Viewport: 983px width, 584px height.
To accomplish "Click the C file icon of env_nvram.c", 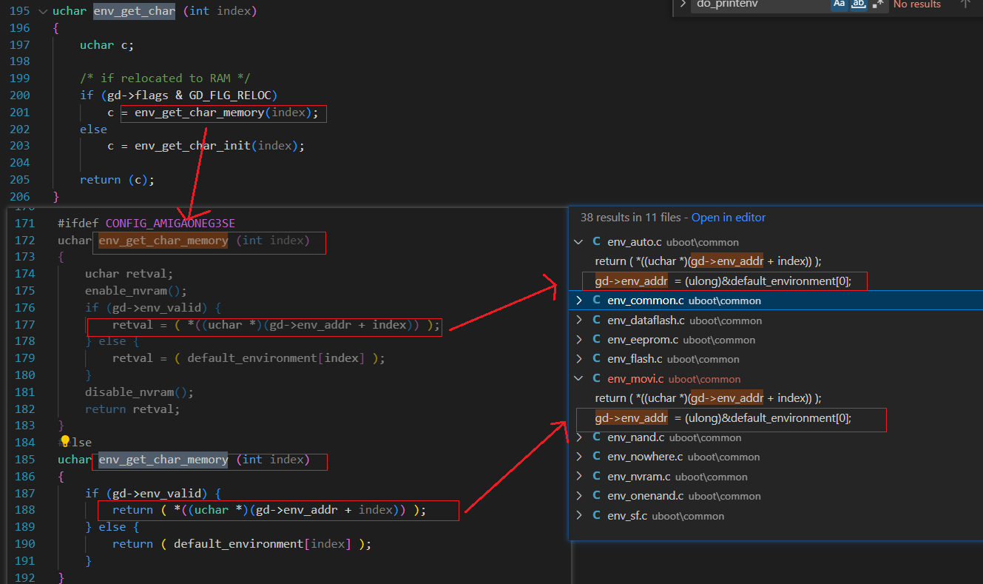I will (596, 477).
